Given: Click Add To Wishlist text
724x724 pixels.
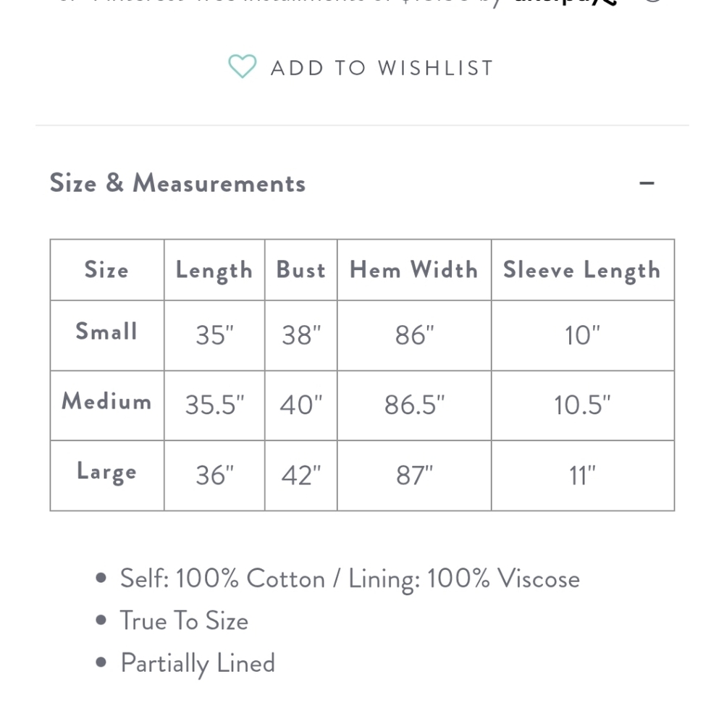Looking at the screenshot, I should 382,68.
